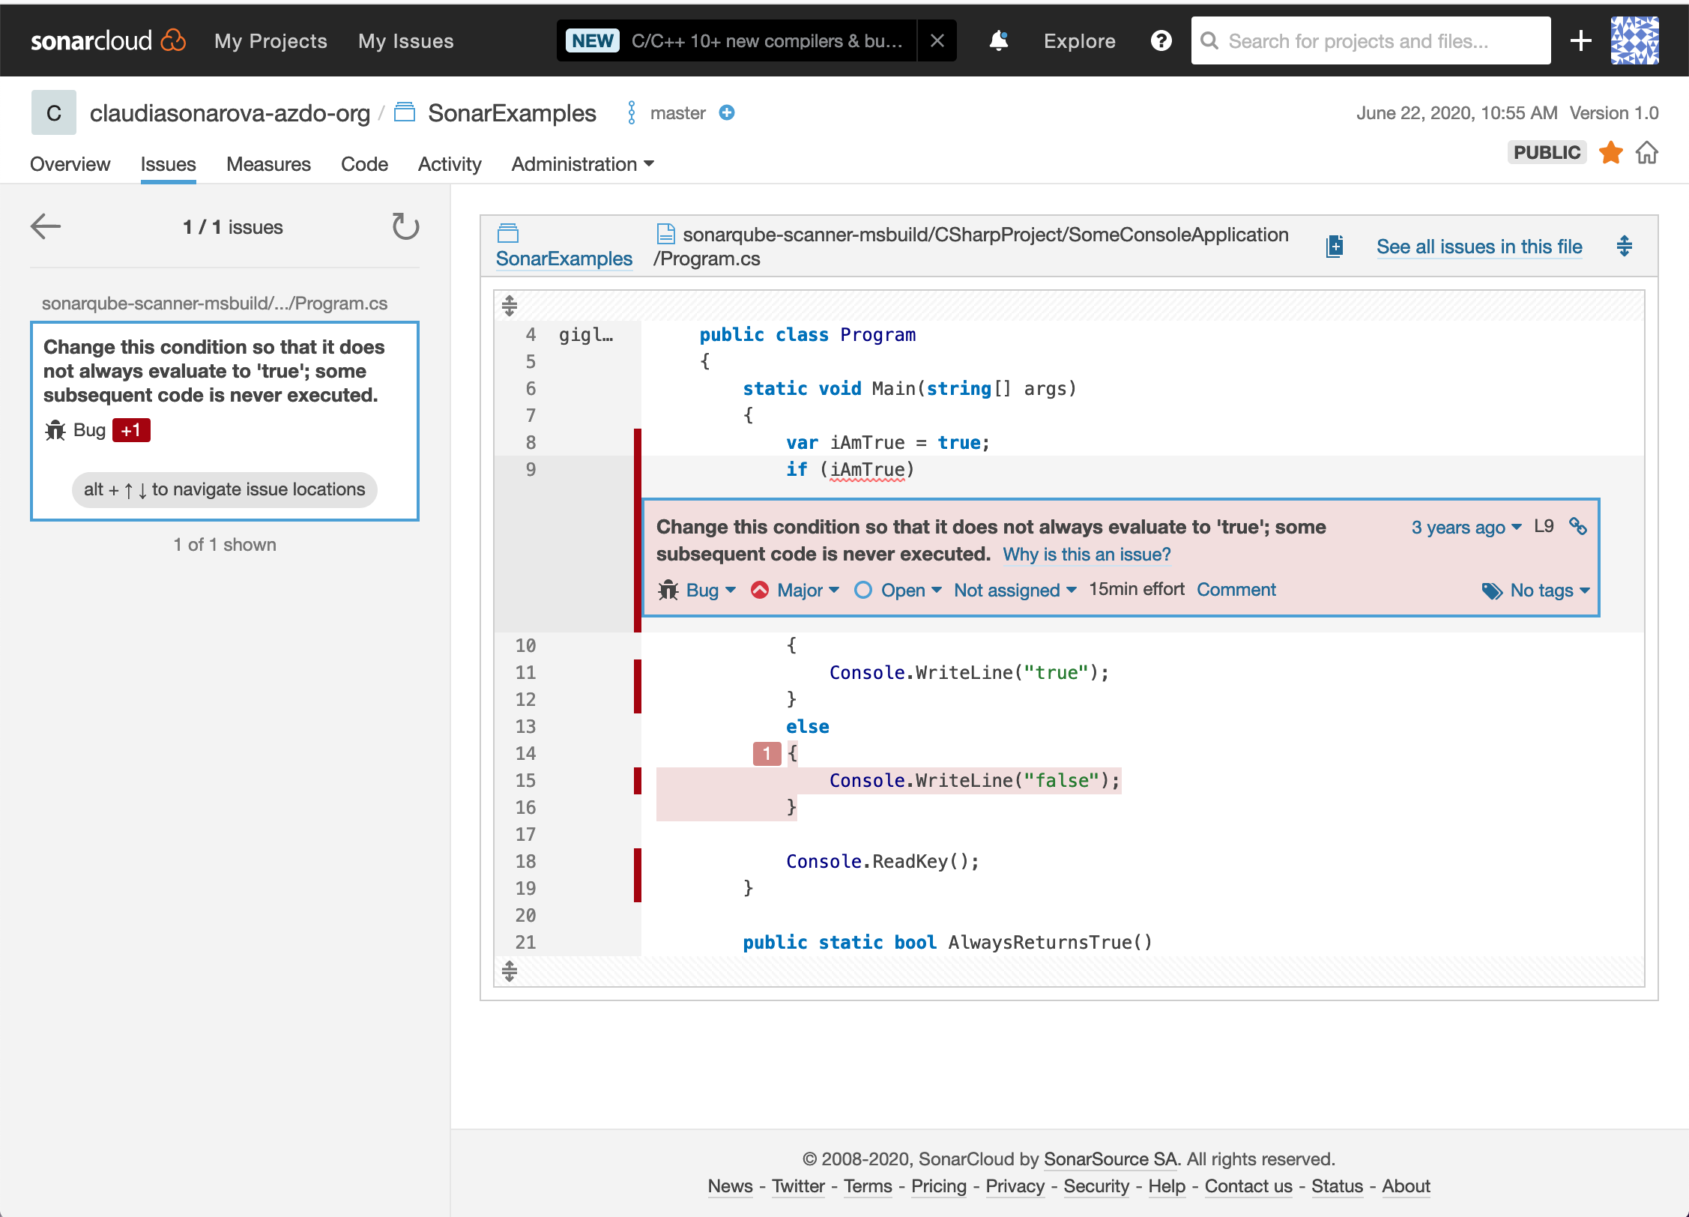
Task: Click the +1 locations badge in issue card
Action: pos(131,430)
